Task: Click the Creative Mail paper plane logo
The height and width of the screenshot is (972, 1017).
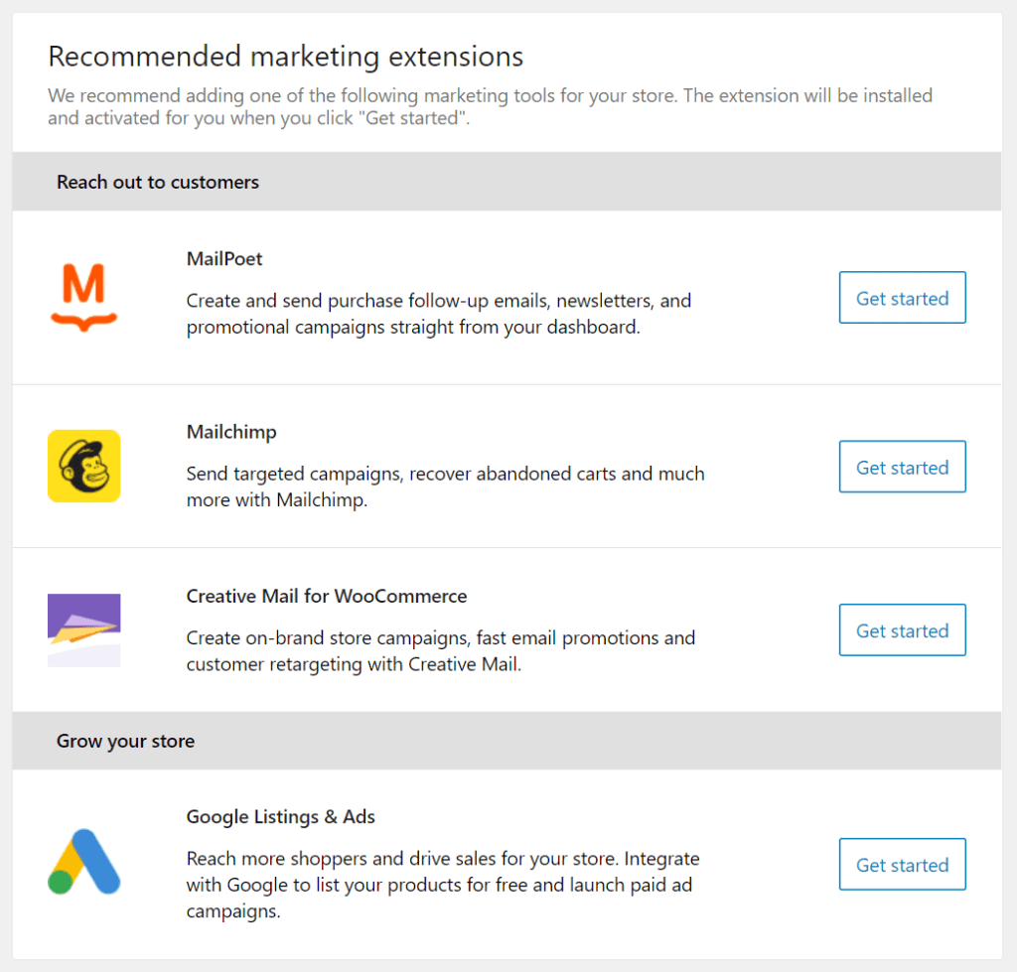Action: pyautogui.click(x=83, y=629)
